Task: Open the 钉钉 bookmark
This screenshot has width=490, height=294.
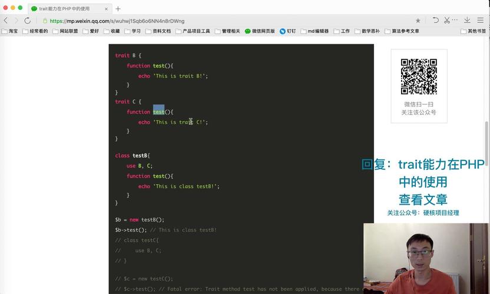Action: coord(288,31)
